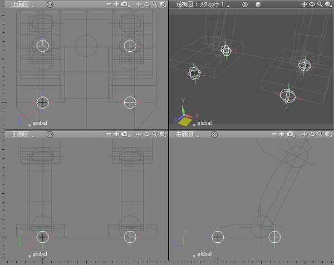Image resolution: width=334 pixels, height=265 pixels.
Task: Select black-cross joint handle in front view
Action: tap(43, 237)
